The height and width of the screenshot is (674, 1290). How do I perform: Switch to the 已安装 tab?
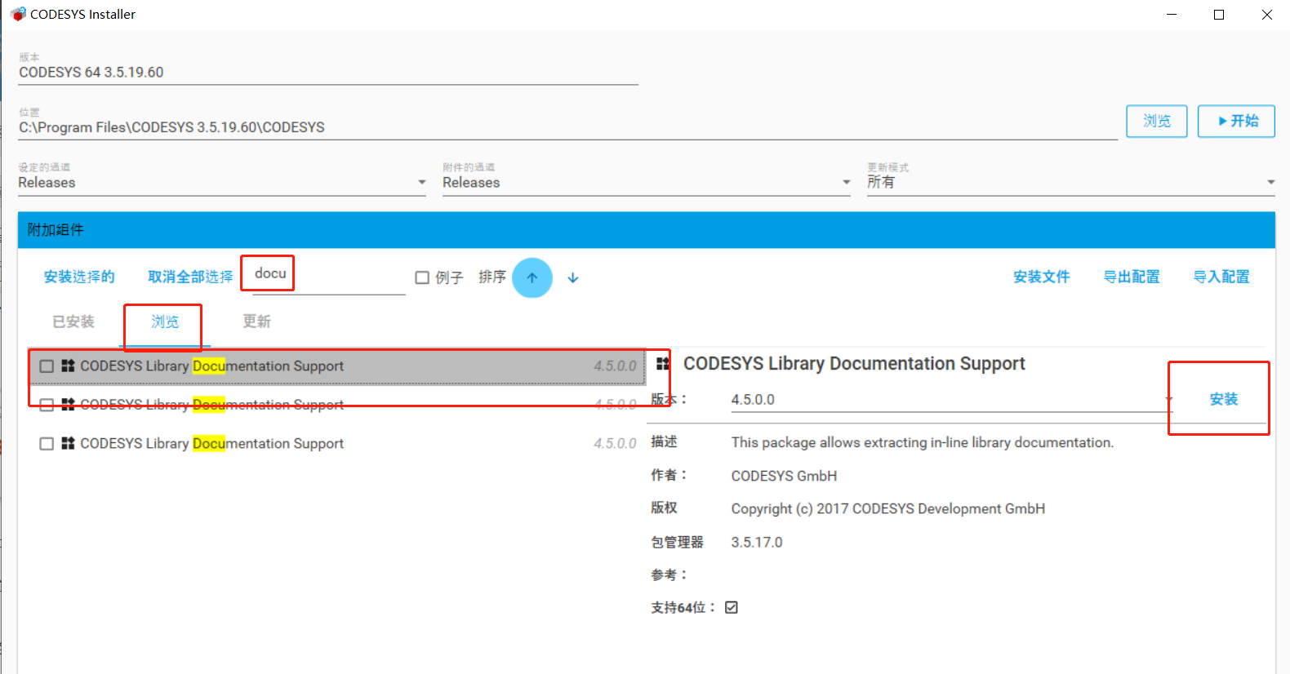pyautogui.click(x=73, y=321)
